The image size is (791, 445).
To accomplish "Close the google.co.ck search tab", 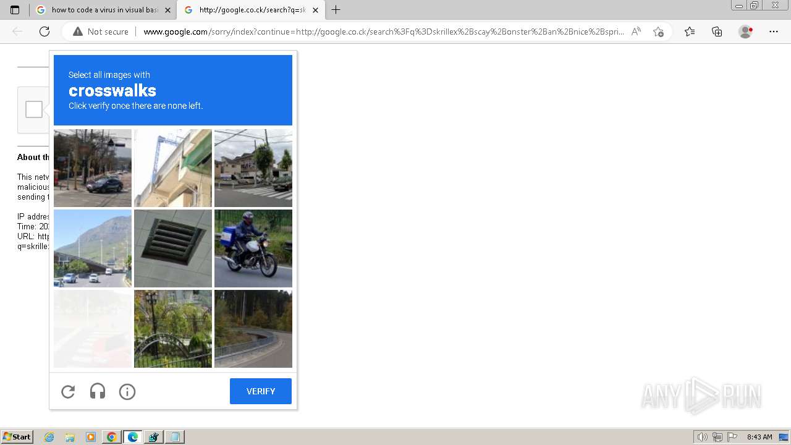I will coord(315,10).
